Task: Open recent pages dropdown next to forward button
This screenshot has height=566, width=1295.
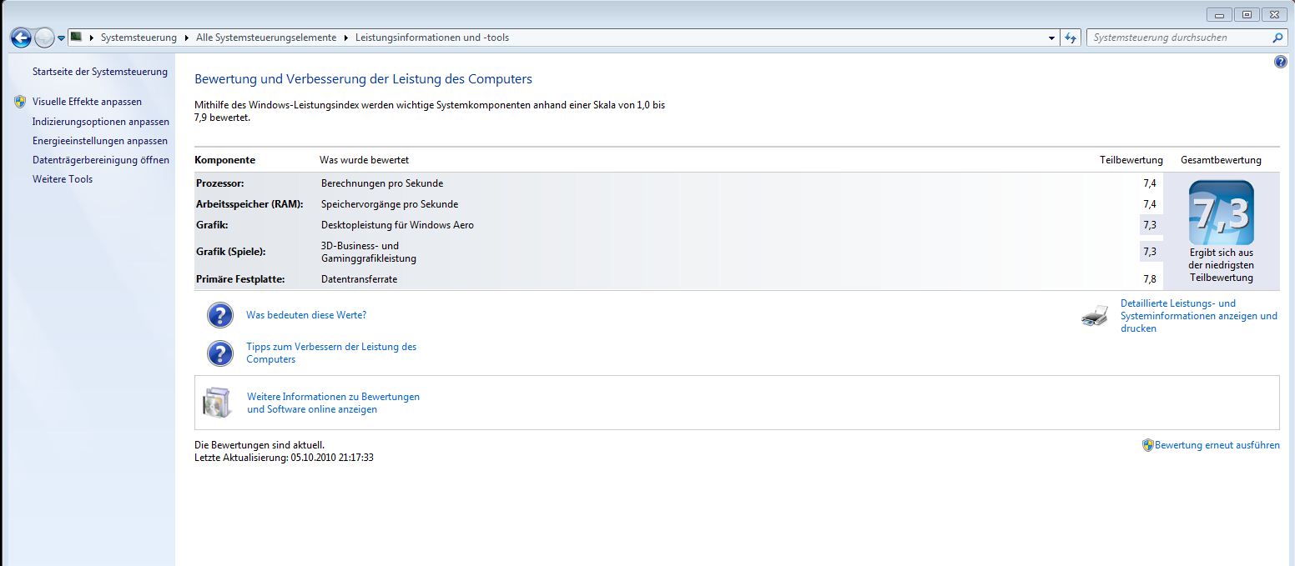Action: point(62,38)
